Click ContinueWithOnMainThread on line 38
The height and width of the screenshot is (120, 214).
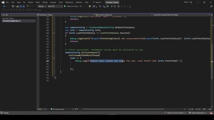(x=84, y=55)
